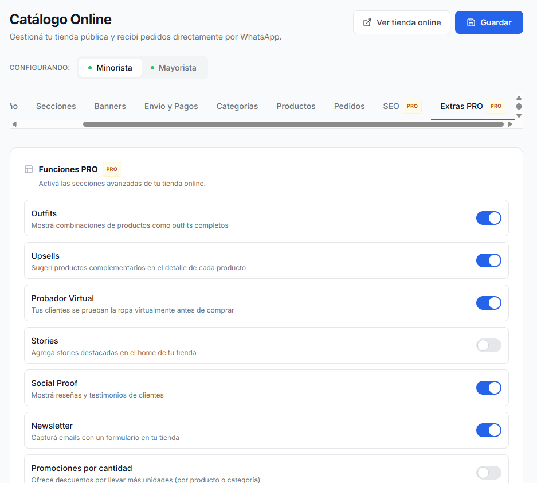Image resolution: width=537 pixels, height=483 pixels.
Task: Click the save disk icon in Guardar
Action: click(471, 22)
